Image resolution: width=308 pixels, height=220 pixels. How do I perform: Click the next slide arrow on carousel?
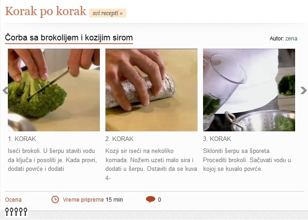(303, 90)
